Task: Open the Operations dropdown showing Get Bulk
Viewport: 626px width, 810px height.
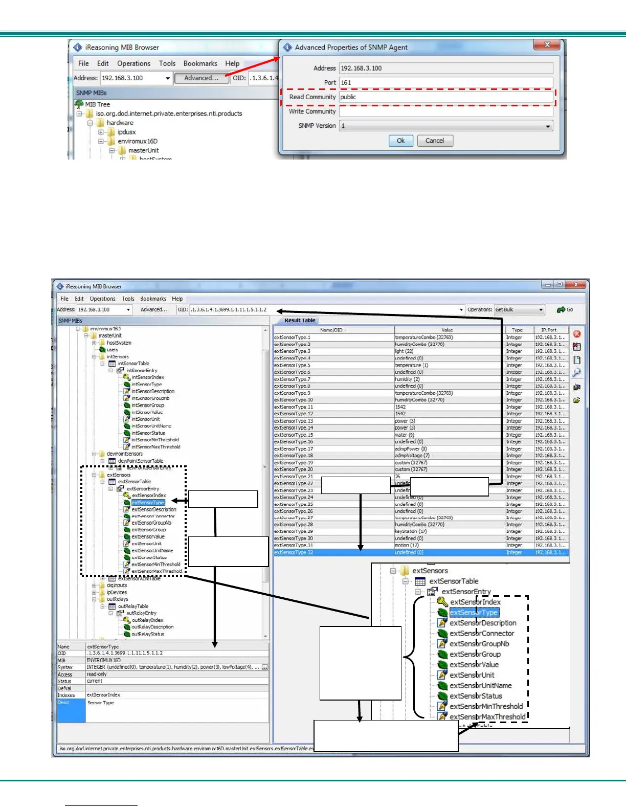Action: (x=519, y=310)
